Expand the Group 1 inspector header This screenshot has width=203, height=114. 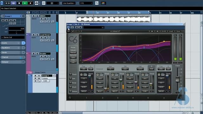click(13, 16)
